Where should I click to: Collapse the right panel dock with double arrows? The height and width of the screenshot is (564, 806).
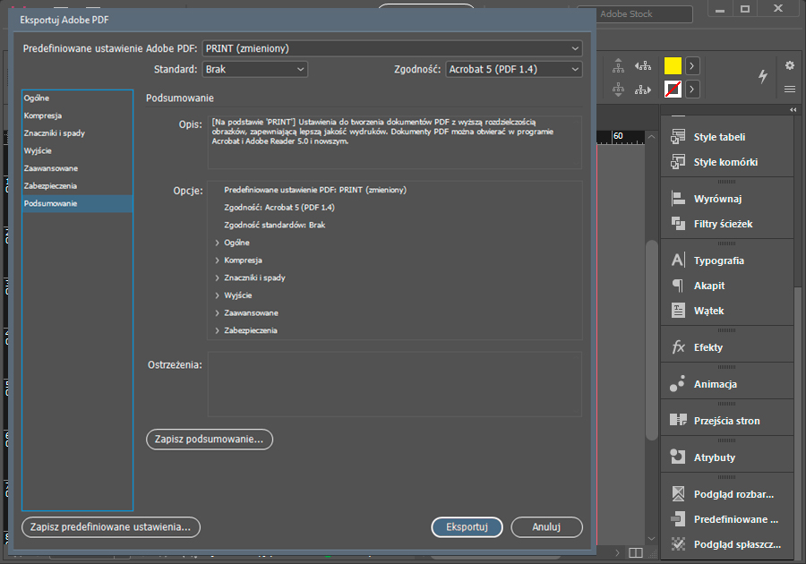pyautogui.click(x=793, y=109)
